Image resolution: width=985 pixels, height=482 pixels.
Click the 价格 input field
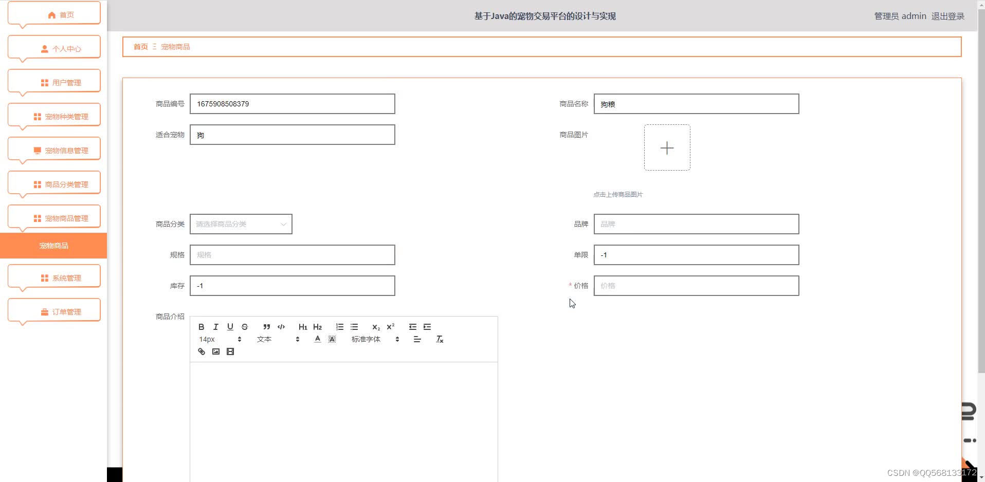697,286
